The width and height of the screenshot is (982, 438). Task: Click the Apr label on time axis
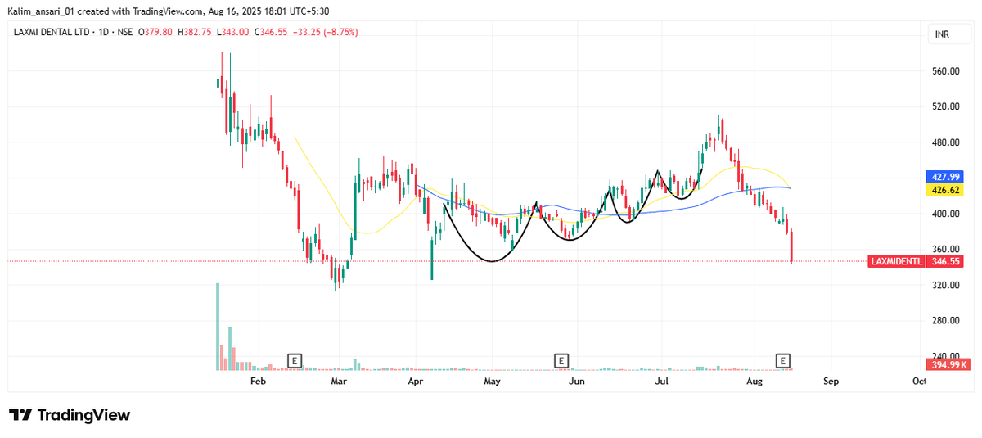[x=415, y=382]
